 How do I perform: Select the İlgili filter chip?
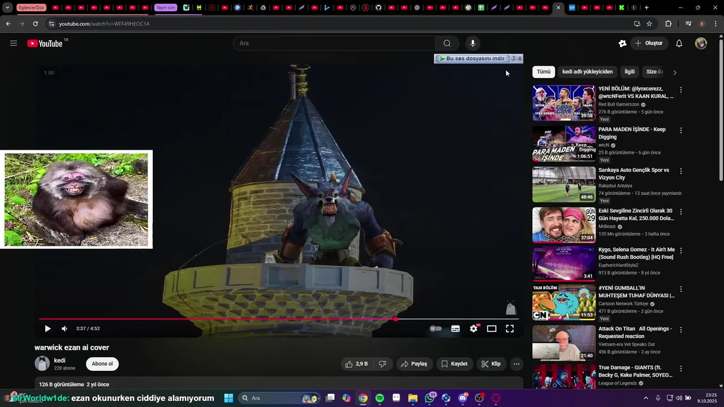(x=630, y=72)
